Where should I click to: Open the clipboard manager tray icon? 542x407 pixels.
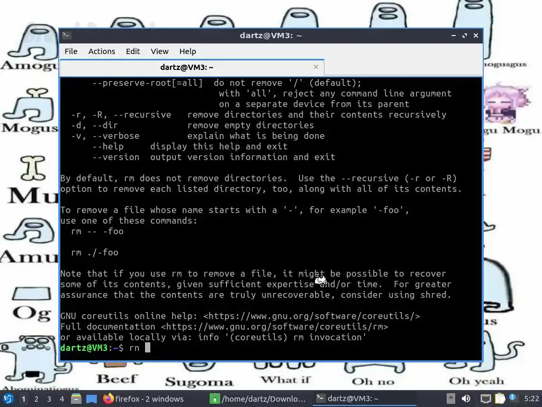[x=500, y=399]
